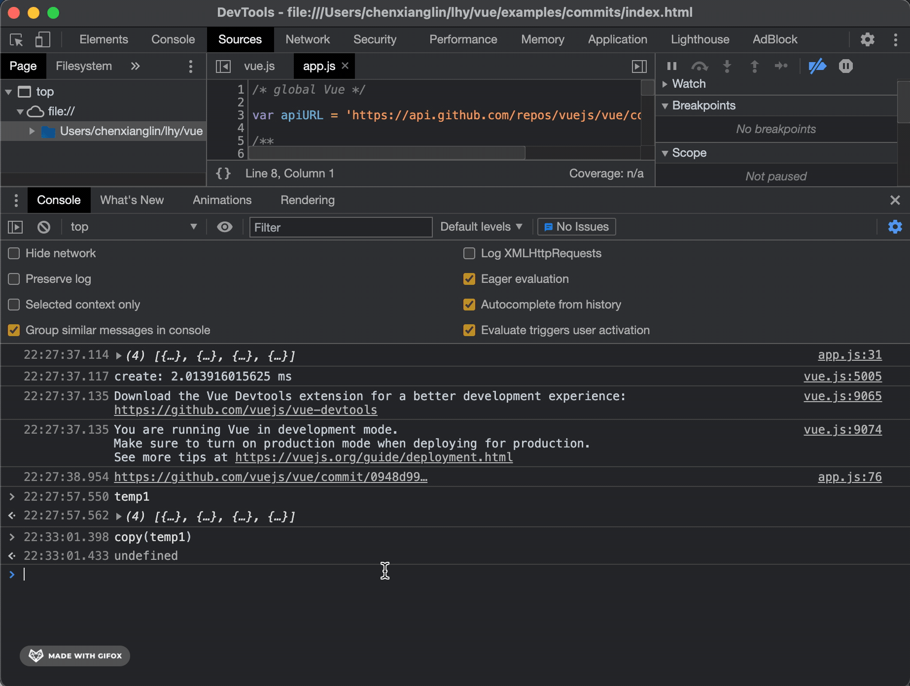Click the console Filter input field
This screenshot has width=910, height=686.
tap(341, 227)
